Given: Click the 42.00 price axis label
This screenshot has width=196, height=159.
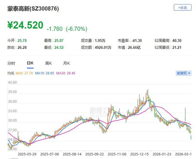Looking at the screenshot, I should [x=12, y=82].
